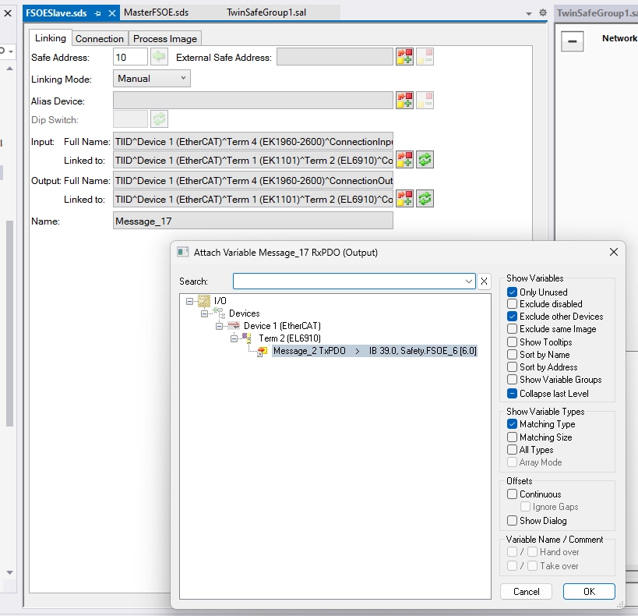Enable the Sort by Name checkbox
Screen dimensions: 638x616
[x=512, y=354]
